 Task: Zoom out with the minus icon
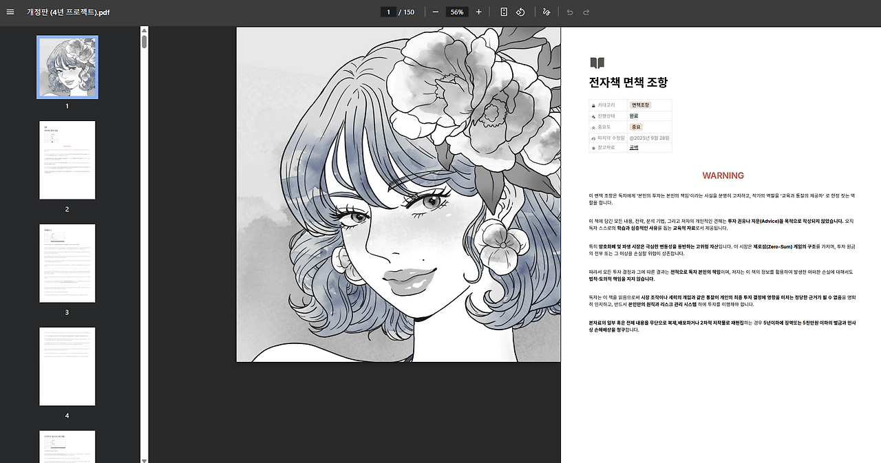point(436,12)
